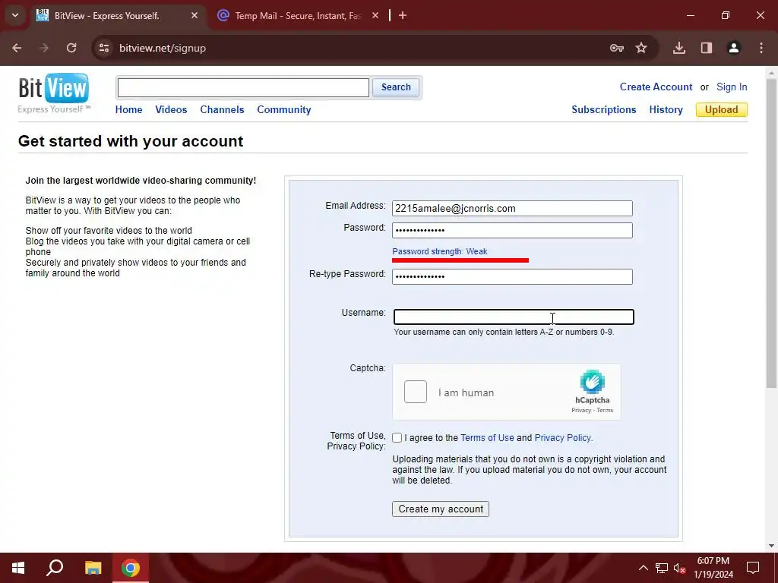Focus the BitView search text box
778x583 pixels.
click(x=243, y=88)
